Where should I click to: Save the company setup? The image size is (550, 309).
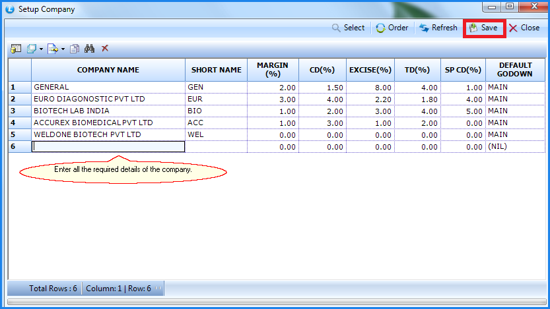coord(484,28)
